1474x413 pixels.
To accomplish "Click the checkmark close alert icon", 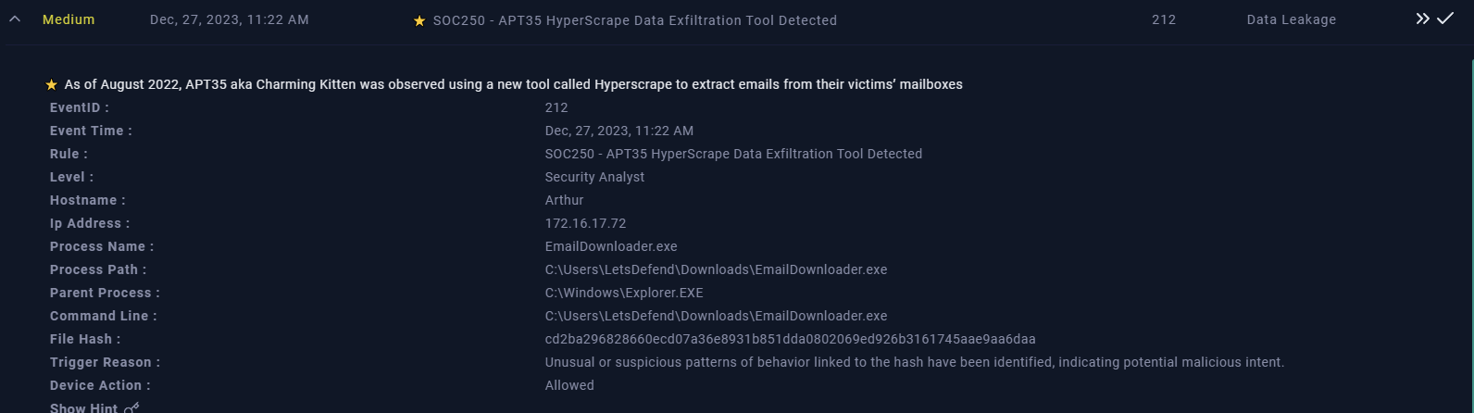I will coord(1445,19).
